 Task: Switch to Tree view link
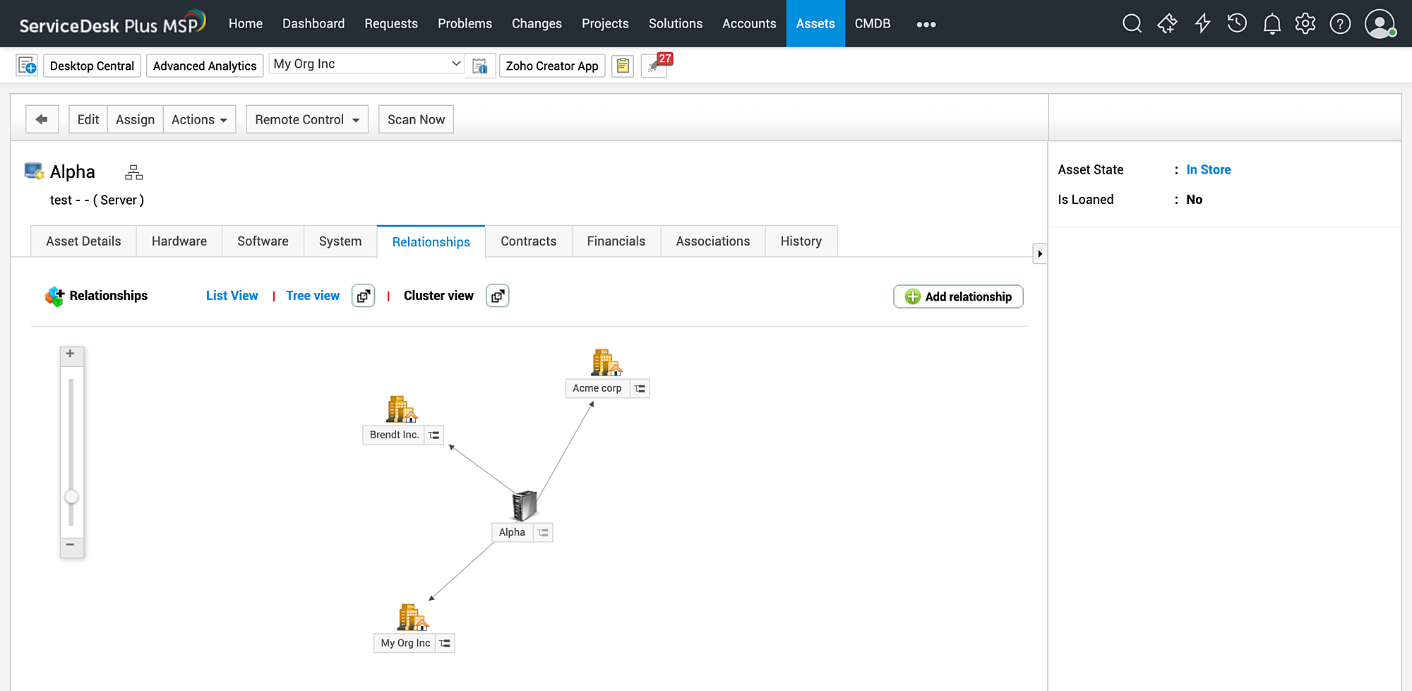tap(313, 296)
